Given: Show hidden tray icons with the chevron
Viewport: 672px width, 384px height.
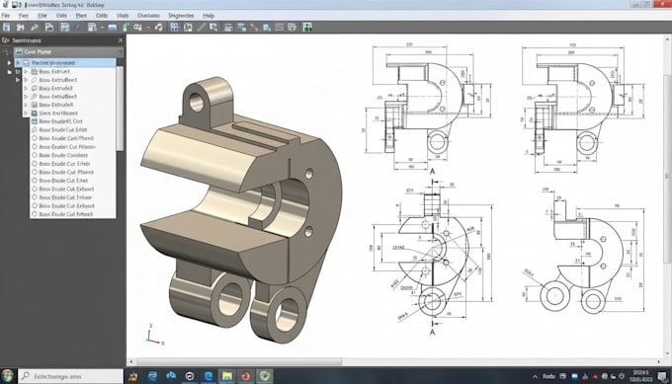Looking at the screenshot, I should point(535,377).
